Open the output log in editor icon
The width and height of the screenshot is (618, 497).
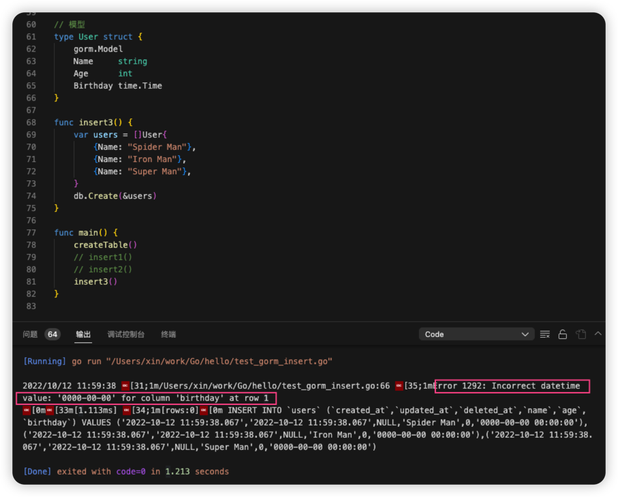point(581,334)
